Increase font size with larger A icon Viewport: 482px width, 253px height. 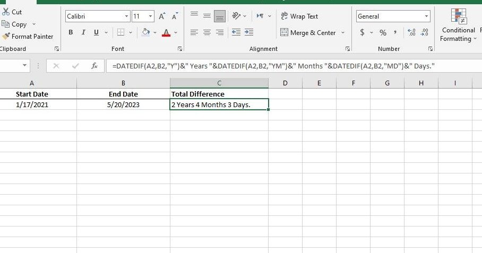point(162,16)
